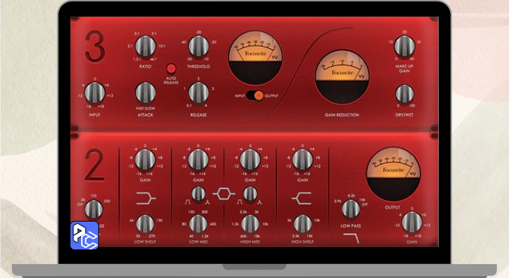Click the Gain Reduction VU meter
Screen dimensions: 509x278
(342, 76)
